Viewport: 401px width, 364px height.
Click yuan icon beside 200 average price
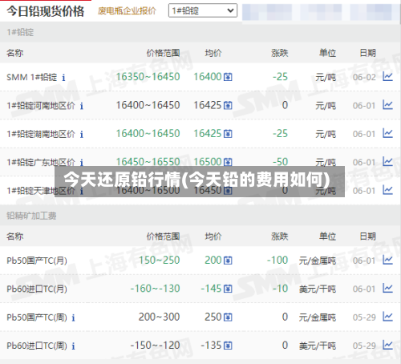228,261
